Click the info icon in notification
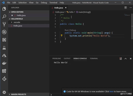Viewport: 133px width, 96px height. [65, 91]
